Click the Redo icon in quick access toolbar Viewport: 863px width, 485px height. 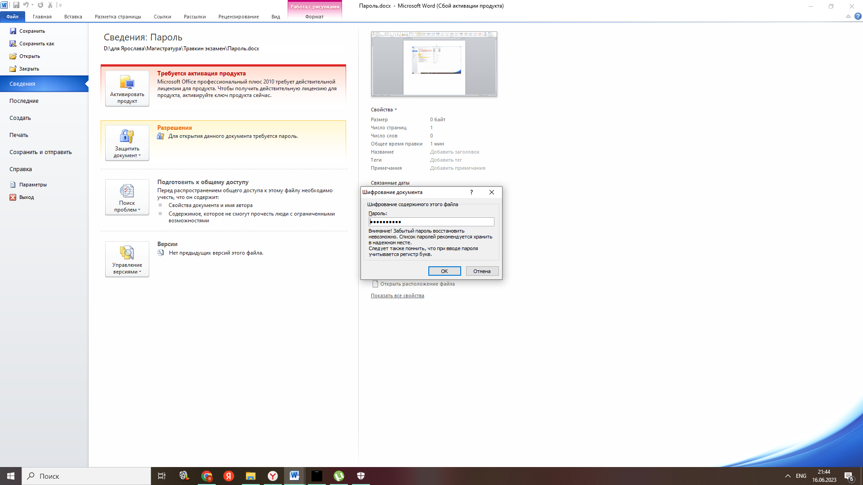(40, 5)
